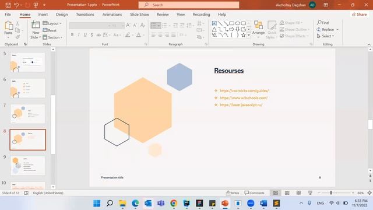Toggle Center alignment
Screen dimensions: 373x210
tap(160, 35)
